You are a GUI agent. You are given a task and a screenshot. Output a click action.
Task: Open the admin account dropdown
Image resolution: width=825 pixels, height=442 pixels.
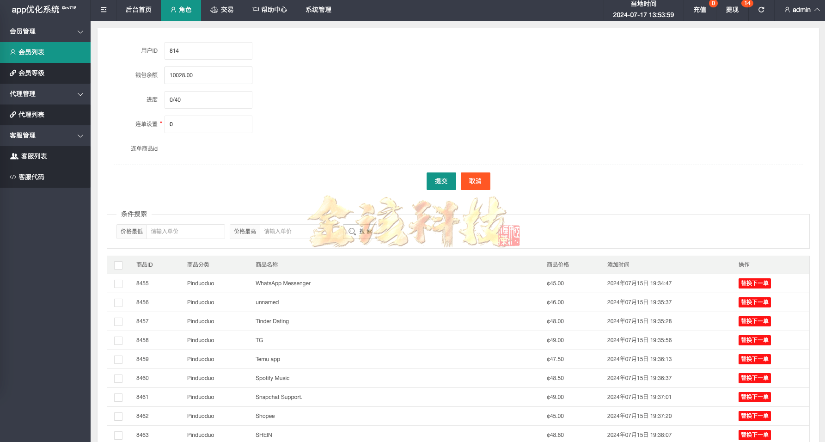pyautogui.click(x=799, y=10)
